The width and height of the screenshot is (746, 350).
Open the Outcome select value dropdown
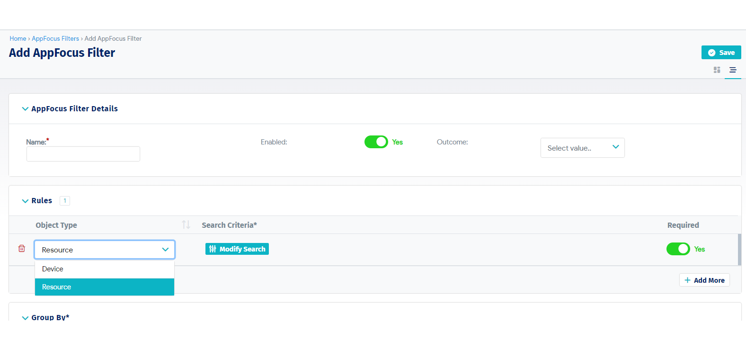pyautogui.click(x=582, y=148)
